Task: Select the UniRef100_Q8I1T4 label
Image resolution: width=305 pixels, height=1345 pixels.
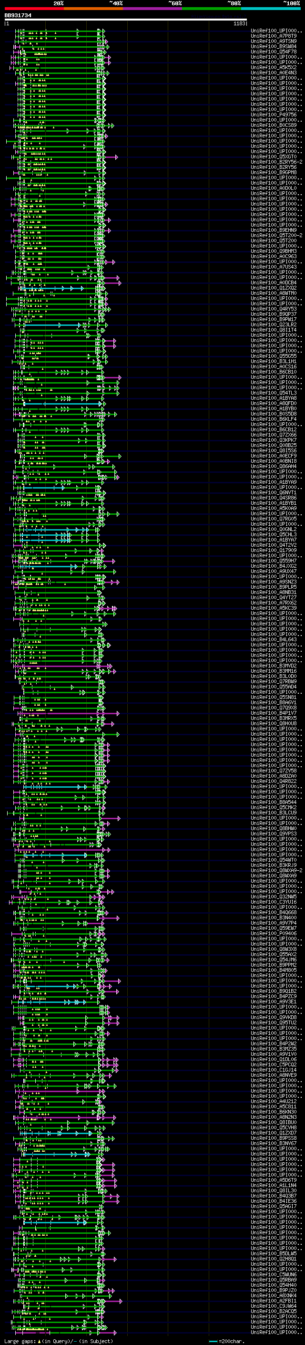Action: click(x=274, y=330)
